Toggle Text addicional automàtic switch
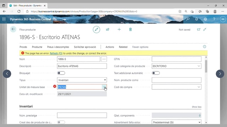This screenshot has height=127, width=227. (156, 73)
